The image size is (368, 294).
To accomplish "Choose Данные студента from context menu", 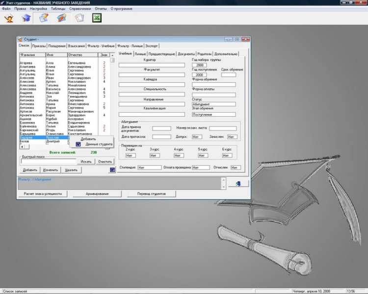I will pyautogui.click(x=99, y=145).
